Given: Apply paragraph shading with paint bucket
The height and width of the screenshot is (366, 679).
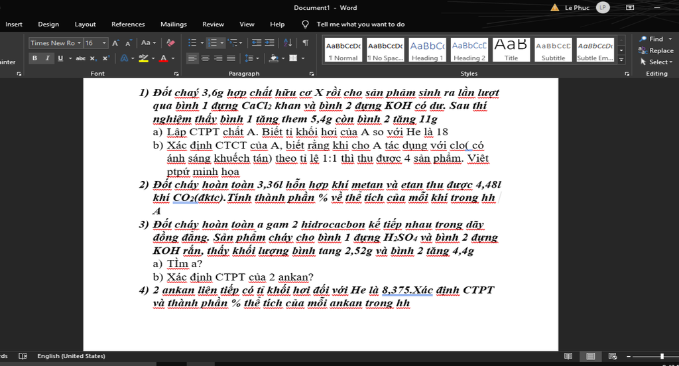Looking at the screenshot, I should tap(274, 58).
